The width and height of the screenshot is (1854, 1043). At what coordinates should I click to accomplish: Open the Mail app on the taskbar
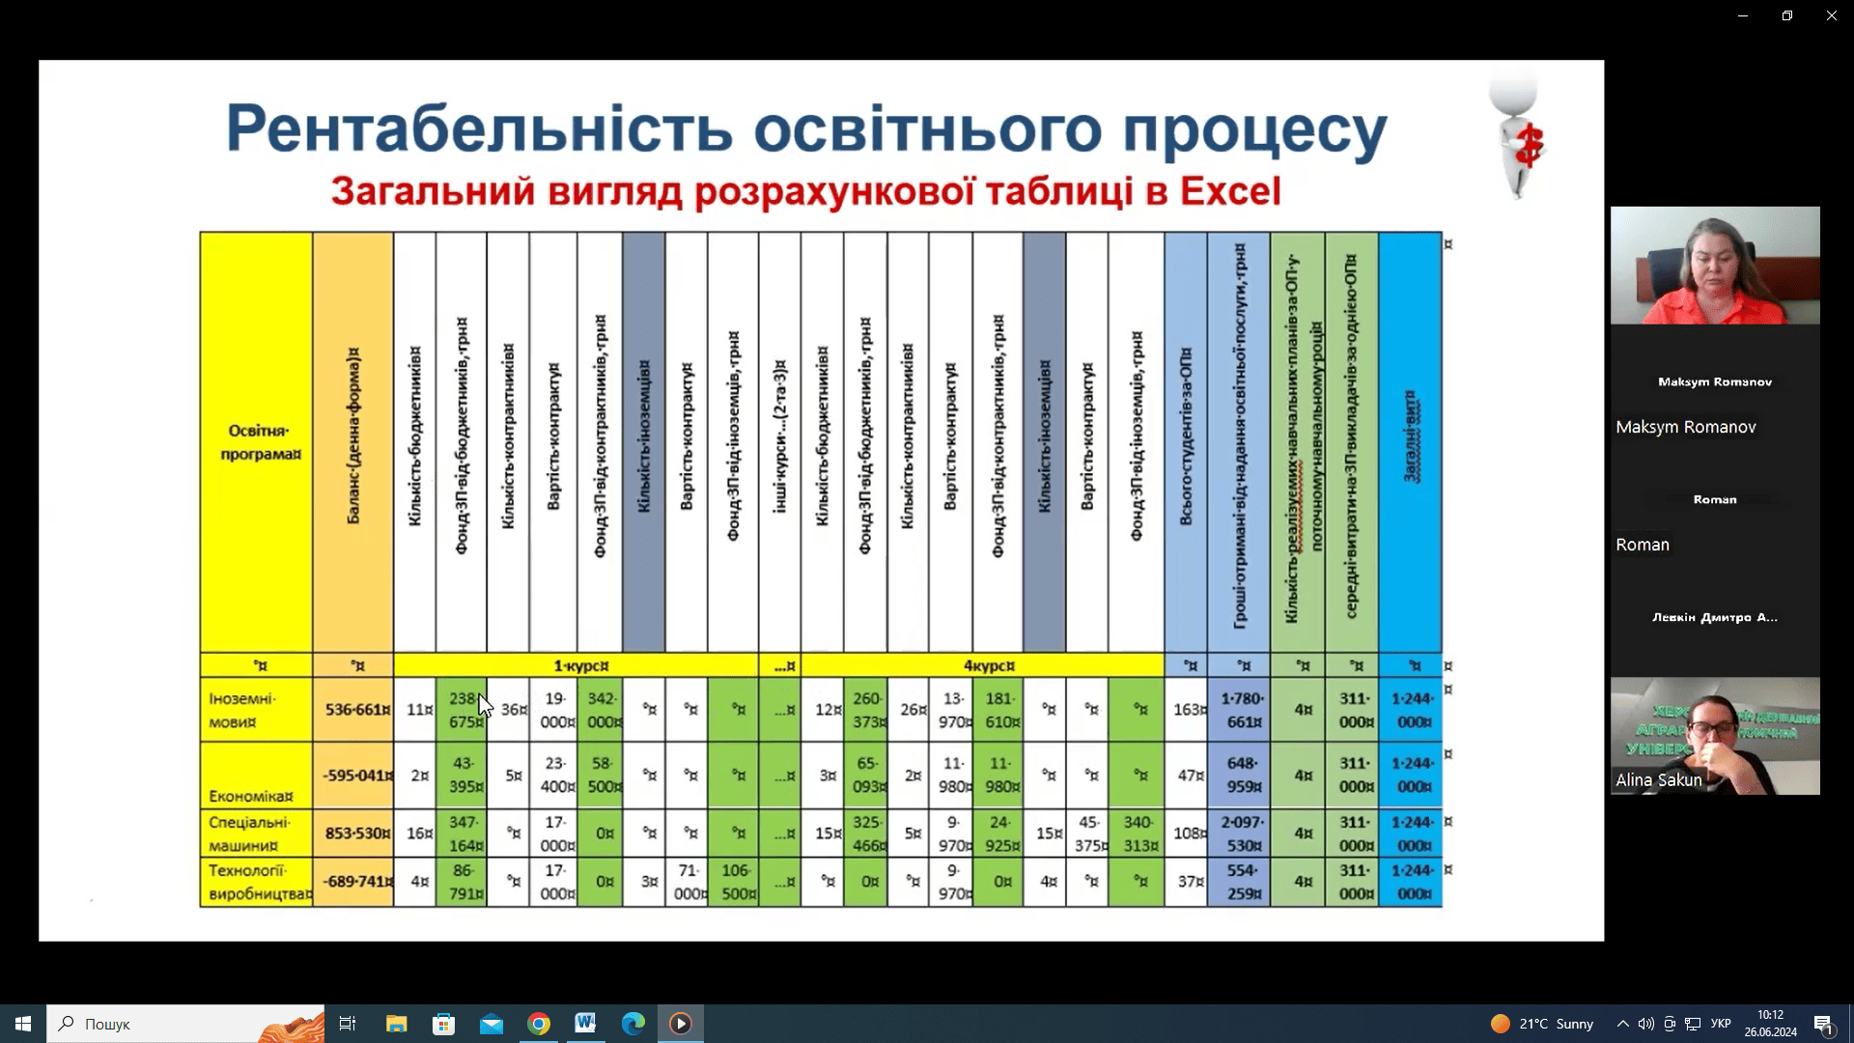492,1024
